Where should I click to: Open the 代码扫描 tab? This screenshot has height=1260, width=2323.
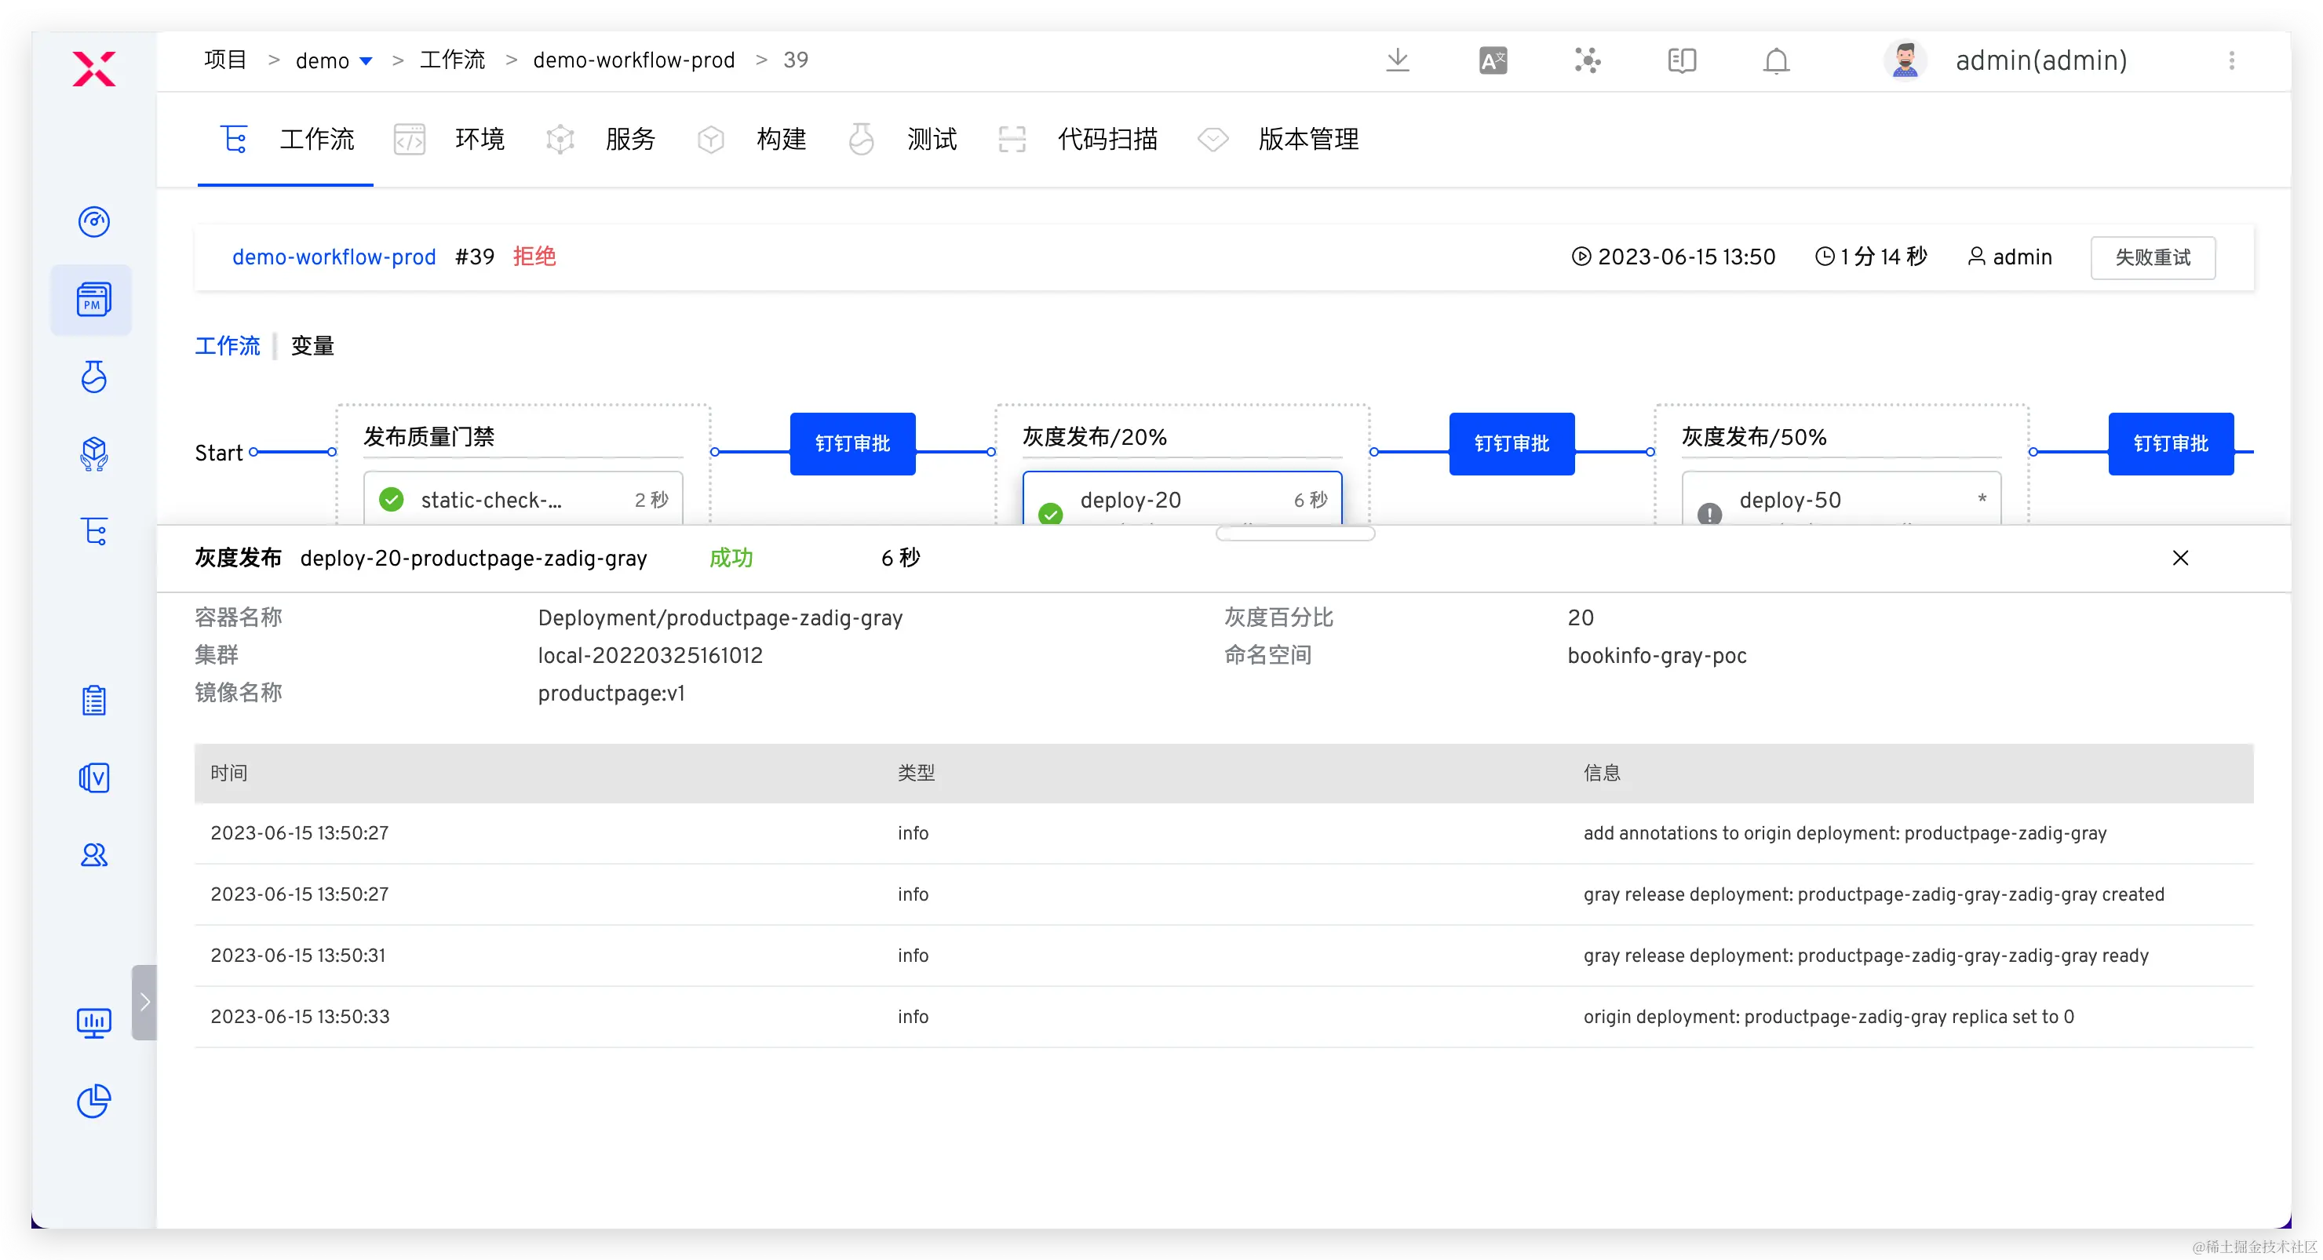tap(1107, 139)
